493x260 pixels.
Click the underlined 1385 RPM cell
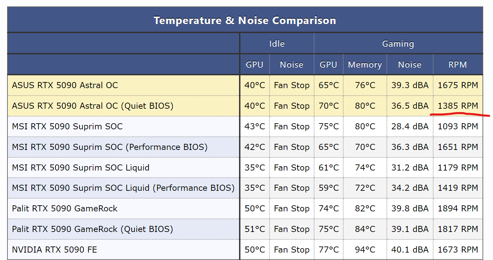(457, 106)
